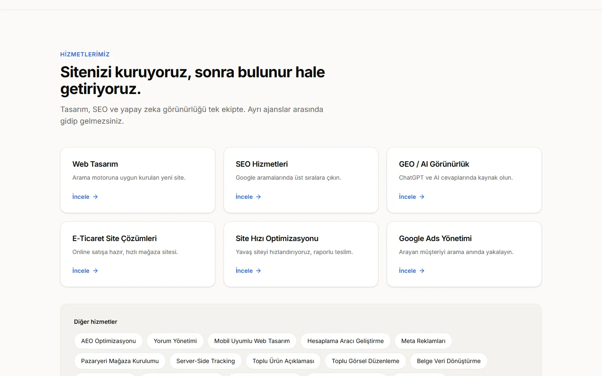
Task: Open İncele link under Site Hızı Optimizasyonu
Action: [x=248, y=271]
